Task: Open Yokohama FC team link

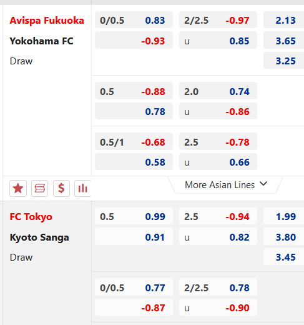Action: point(41,41)
